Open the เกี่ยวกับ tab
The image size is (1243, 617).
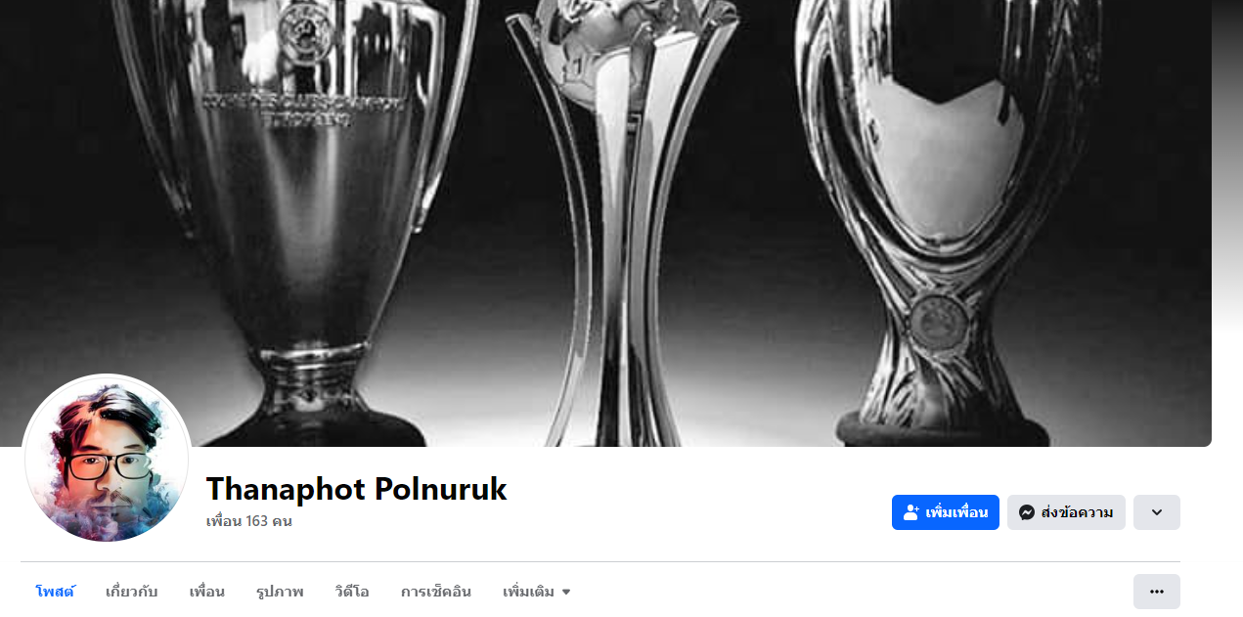pos(132,592)
